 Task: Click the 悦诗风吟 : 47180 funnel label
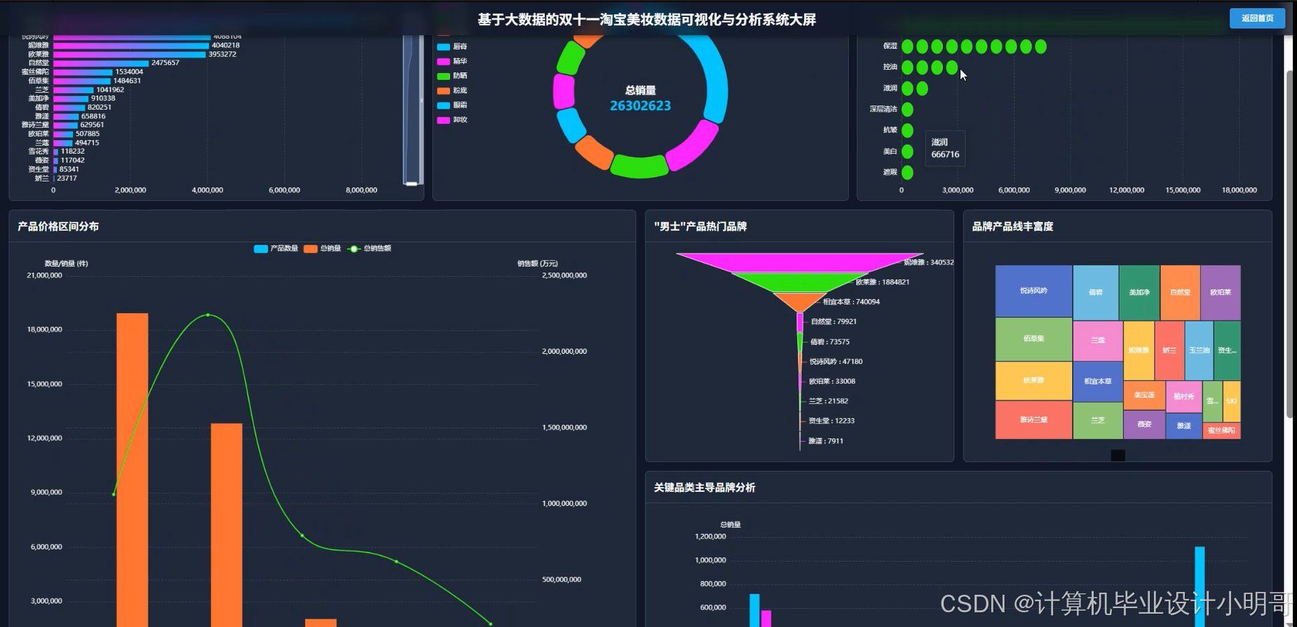click(836, 361)
